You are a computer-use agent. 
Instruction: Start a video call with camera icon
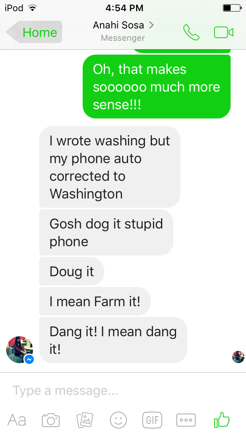click(223, 32)
